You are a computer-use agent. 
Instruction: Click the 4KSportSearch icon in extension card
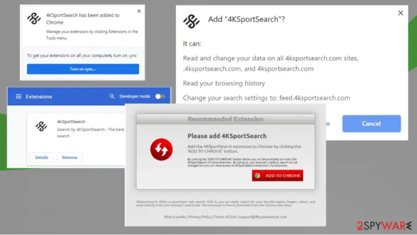[x=41, y=126]
